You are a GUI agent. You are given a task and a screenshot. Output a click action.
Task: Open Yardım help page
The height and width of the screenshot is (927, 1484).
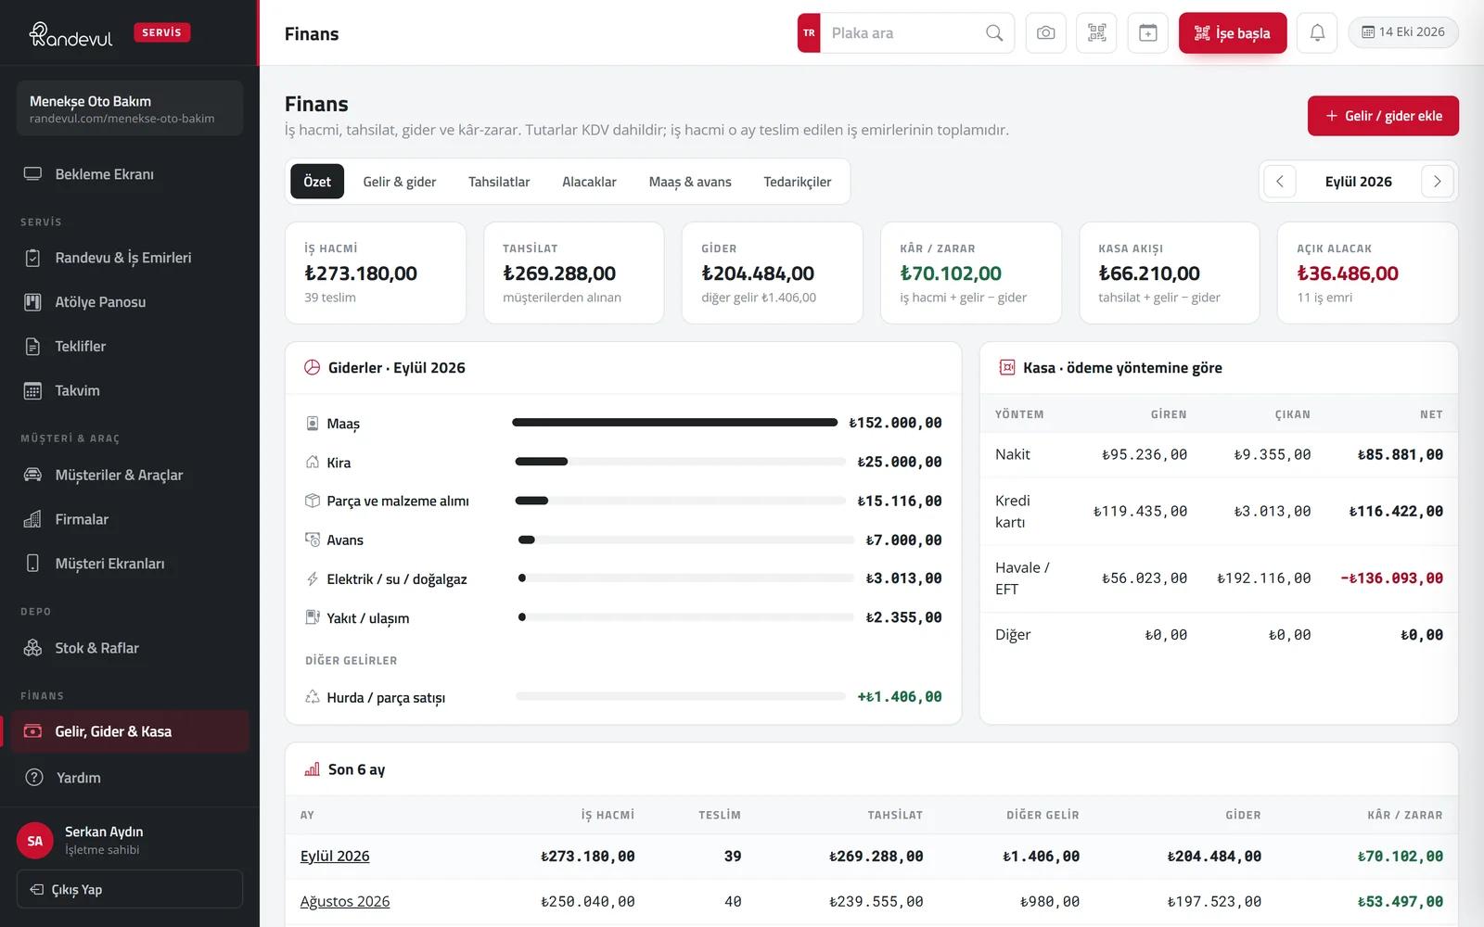130,778
